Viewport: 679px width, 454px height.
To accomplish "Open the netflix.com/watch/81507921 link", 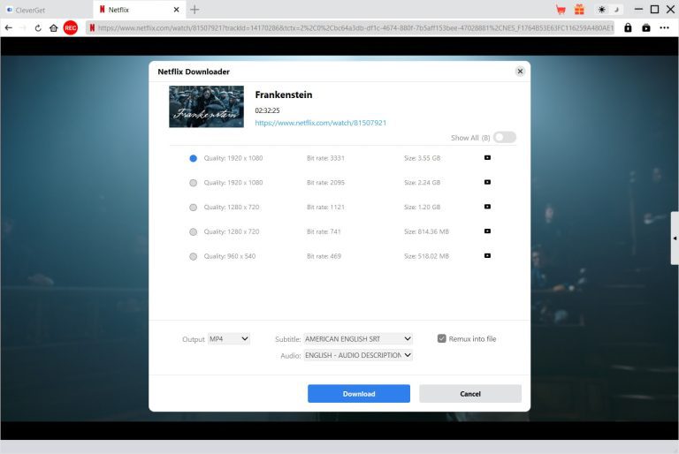I will click(320, 123).
